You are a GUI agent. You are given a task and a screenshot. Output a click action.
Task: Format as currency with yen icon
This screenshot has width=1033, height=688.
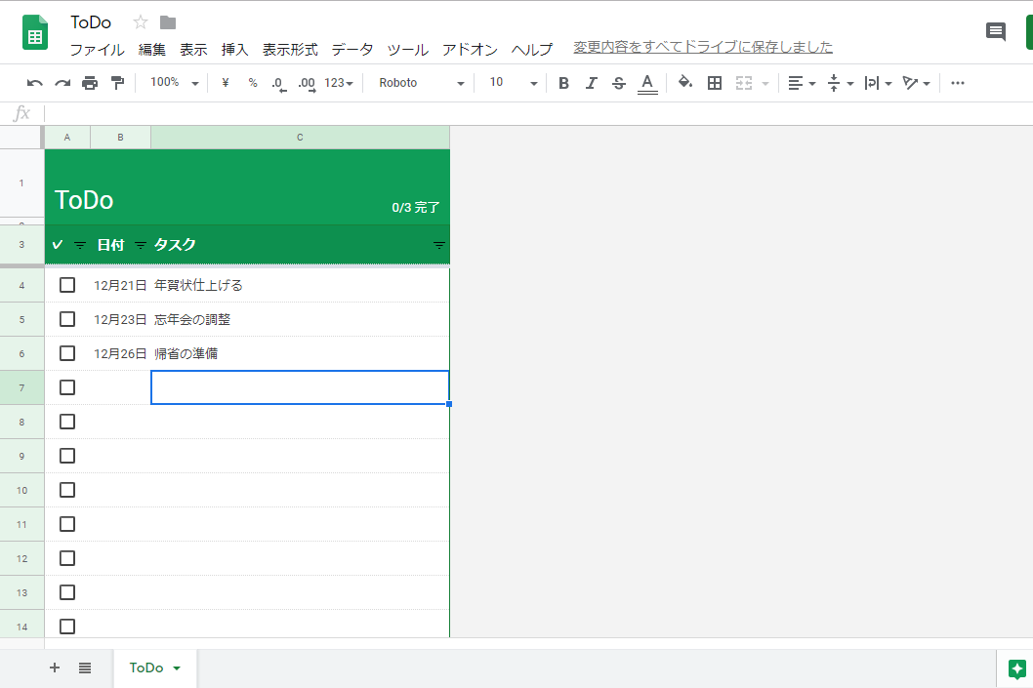tap(226, 83)
